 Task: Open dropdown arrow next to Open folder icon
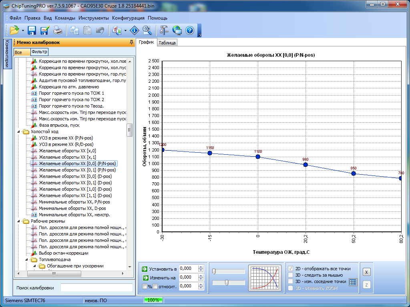tap(23, 30)
